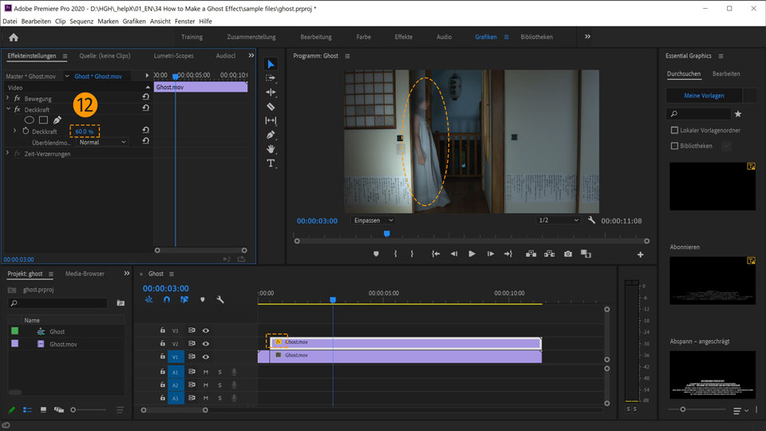Enable Lokaler Vorlagenordner checkbox
Viewport: 766px width, 431px height.
(x=674, y=130)
